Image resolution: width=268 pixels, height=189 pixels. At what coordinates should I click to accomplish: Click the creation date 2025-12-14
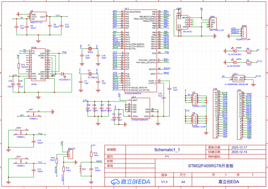click(239, 152)
